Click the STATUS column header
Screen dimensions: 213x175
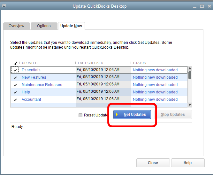pos(140,63)
